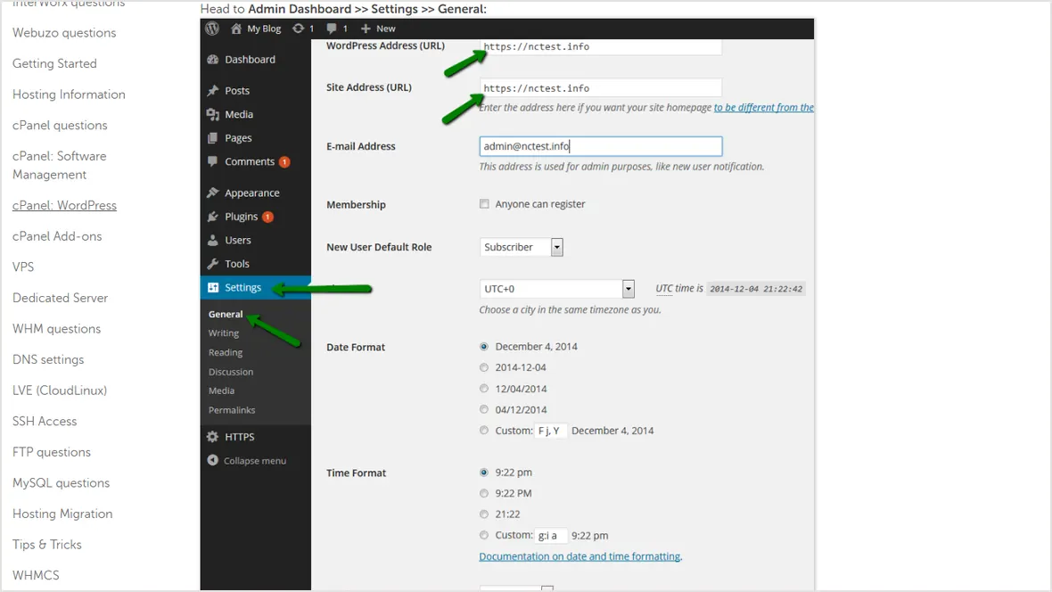This screenshot has width=1052, height=592.
Task: Select 2014-12-04 date format
Action: click(484, 367)
